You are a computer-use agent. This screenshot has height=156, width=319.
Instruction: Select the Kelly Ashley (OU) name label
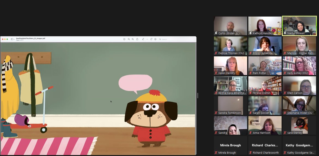pos(298,73)
